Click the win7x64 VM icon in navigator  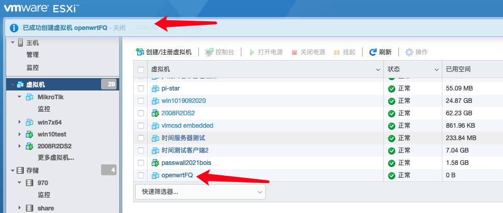pos(30,122)
